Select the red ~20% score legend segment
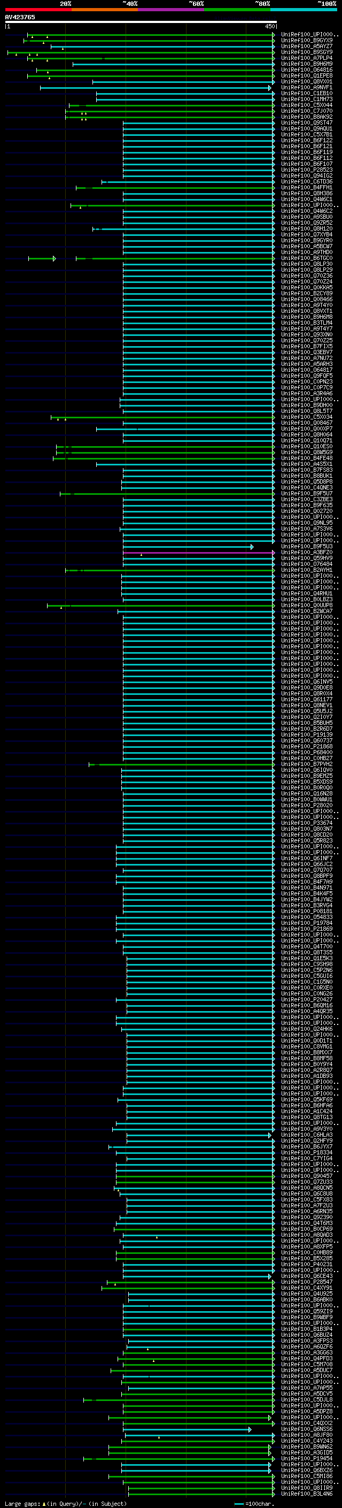342x1508 pixels. click(38, 10)
